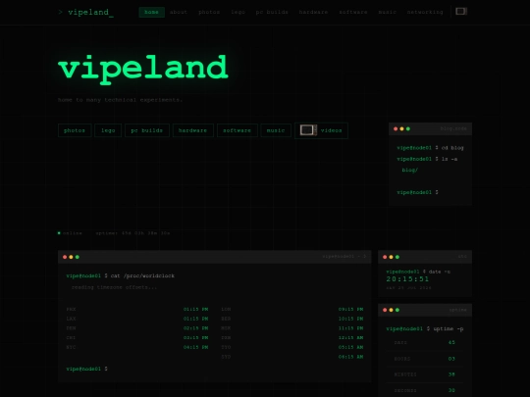The height and width of the screenshot is (397, 530).
Task: Click the DAYS value 45
Action: click(x=451, y=342)
